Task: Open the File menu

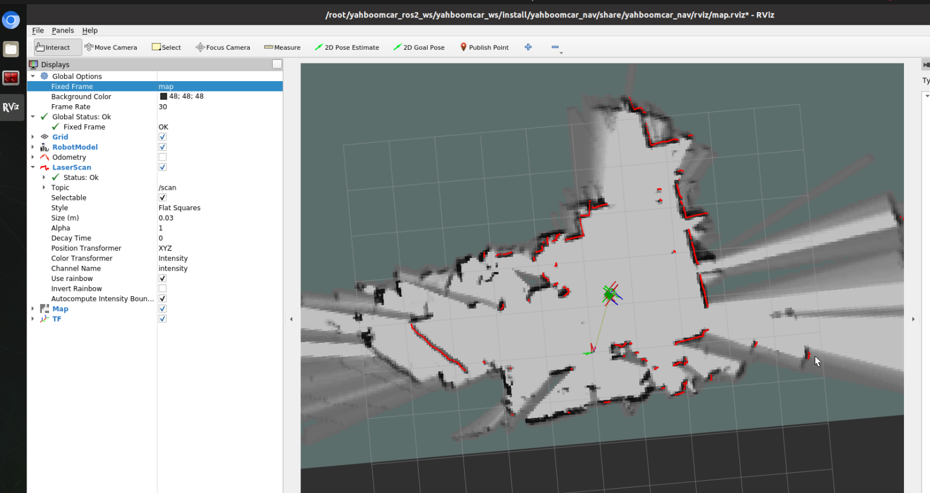Action: [x=38, y=30]
